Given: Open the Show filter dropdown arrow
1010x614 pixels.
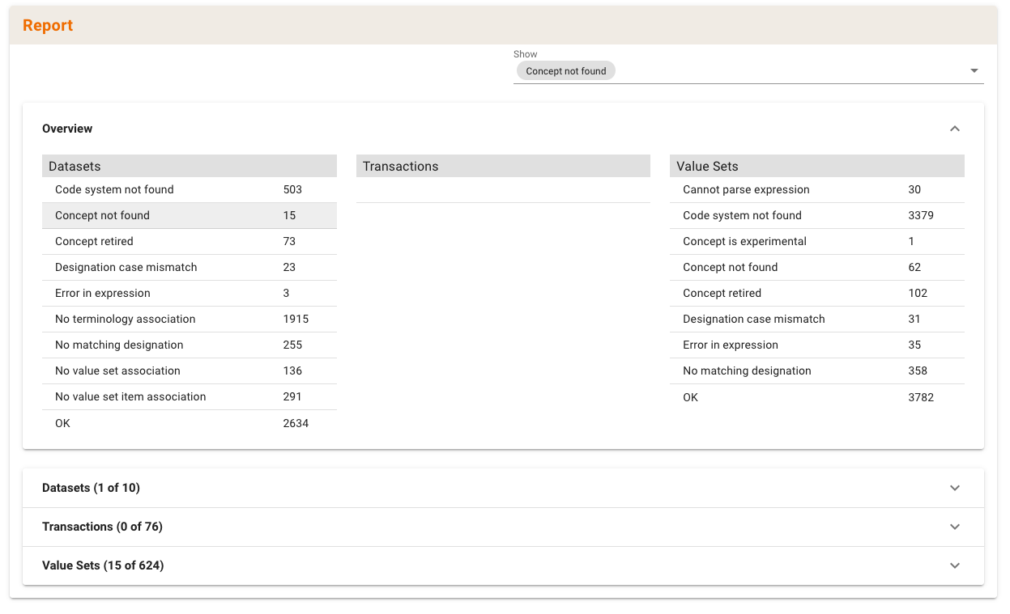Looking at the screenshot, I should 974,71.
